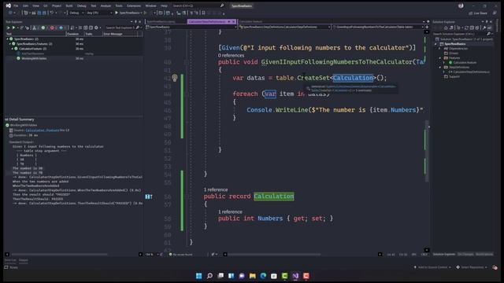Viewport: 504px width, 283px height.
Task: Click the Live Share button
Action: pyautogui.click(x=478, y=13)
